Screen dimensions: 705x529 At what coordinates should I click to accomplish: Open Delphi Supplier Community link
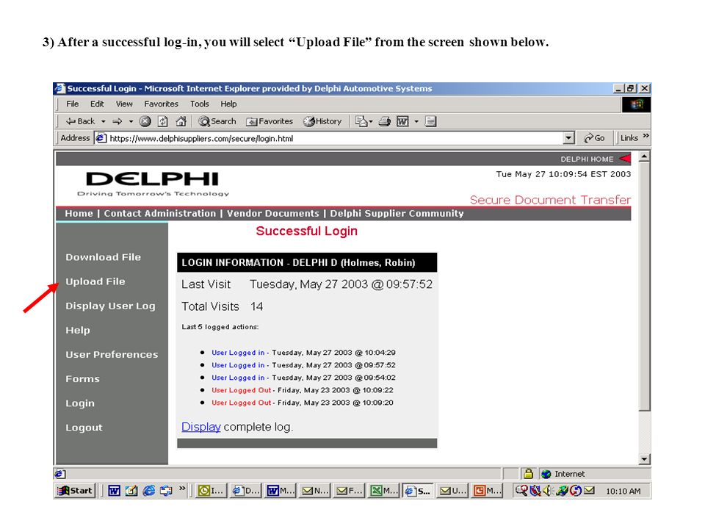point(397,214)
